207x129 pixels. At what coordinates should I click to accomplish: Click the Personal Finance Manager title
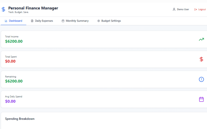click(x=33, y=8)
